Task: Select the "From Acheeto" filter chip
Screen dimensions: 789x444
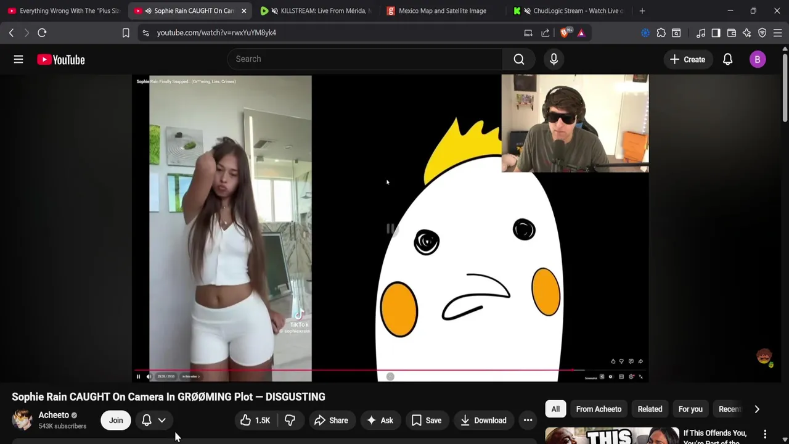Action: pos(599,409)
